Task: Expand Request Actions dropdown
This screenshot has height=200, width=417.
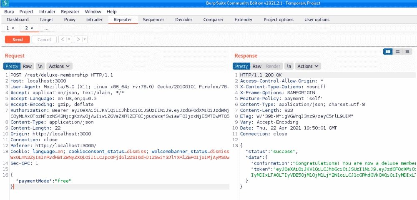Action: tap(59, 66)
